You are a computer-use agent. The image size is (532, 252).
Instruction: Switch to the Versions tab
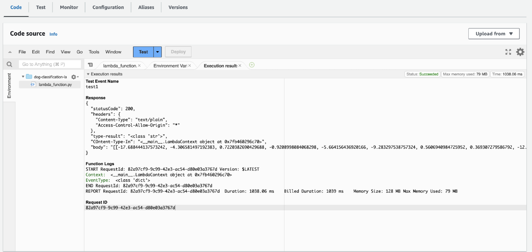pos(178,7)
